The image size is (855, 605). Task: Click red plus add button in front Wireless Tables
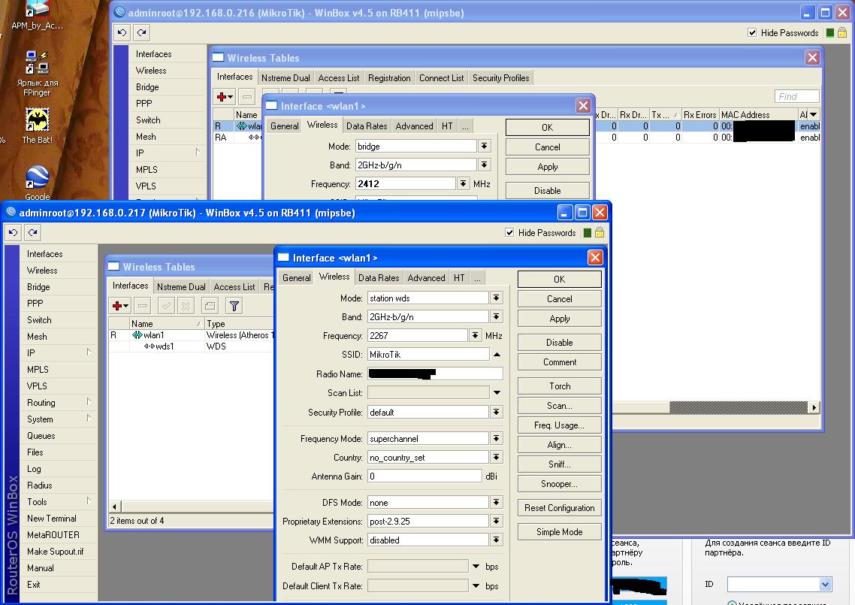coord(120,306)
